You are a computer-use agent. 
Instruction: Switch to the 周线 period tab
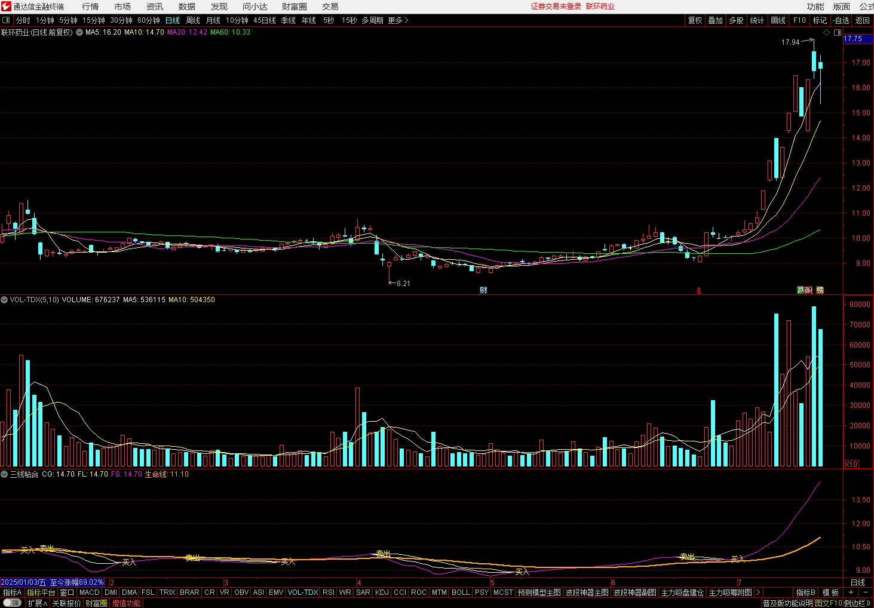coord(193,20)
